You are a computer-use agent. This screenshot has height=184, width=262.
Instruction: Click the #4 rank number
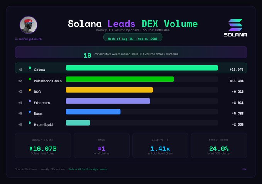tap(20, 103)
